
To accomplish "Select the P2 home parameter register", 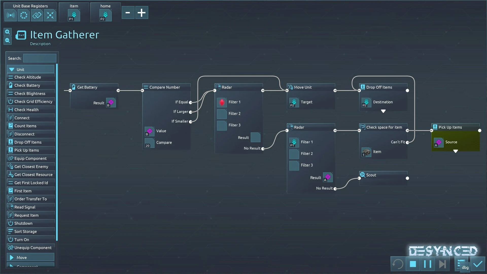I will (x=106, y=15).
